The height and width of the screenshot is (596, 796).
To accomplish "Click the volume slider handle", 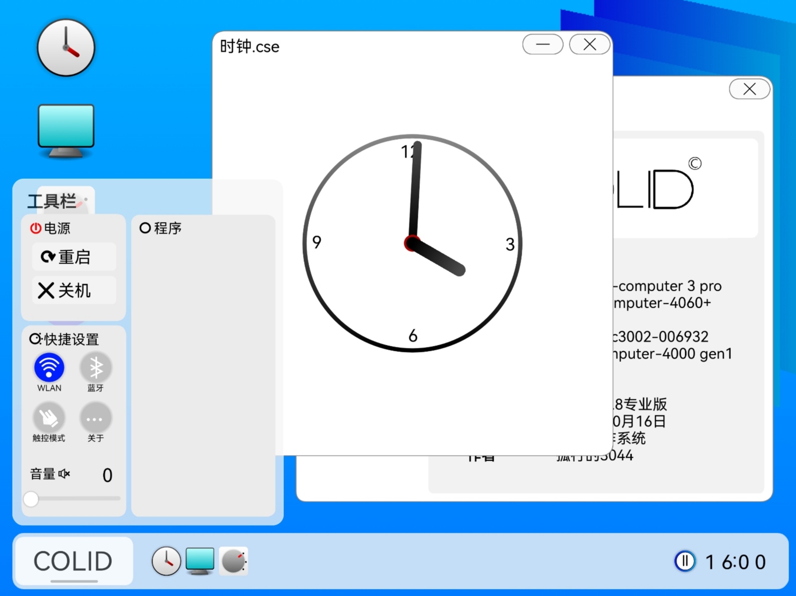I will pyautogui.click(x=31, y=499).
